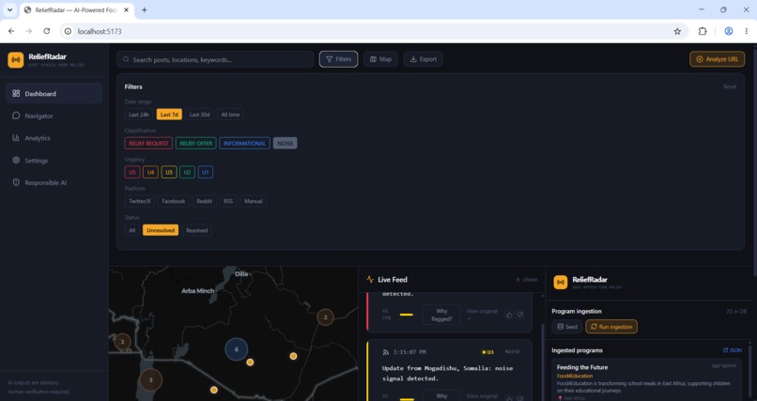Image resolution: width=757 pixels, height=401 pixels.
Task: Run program ingestion
Action: coord(611,327)
